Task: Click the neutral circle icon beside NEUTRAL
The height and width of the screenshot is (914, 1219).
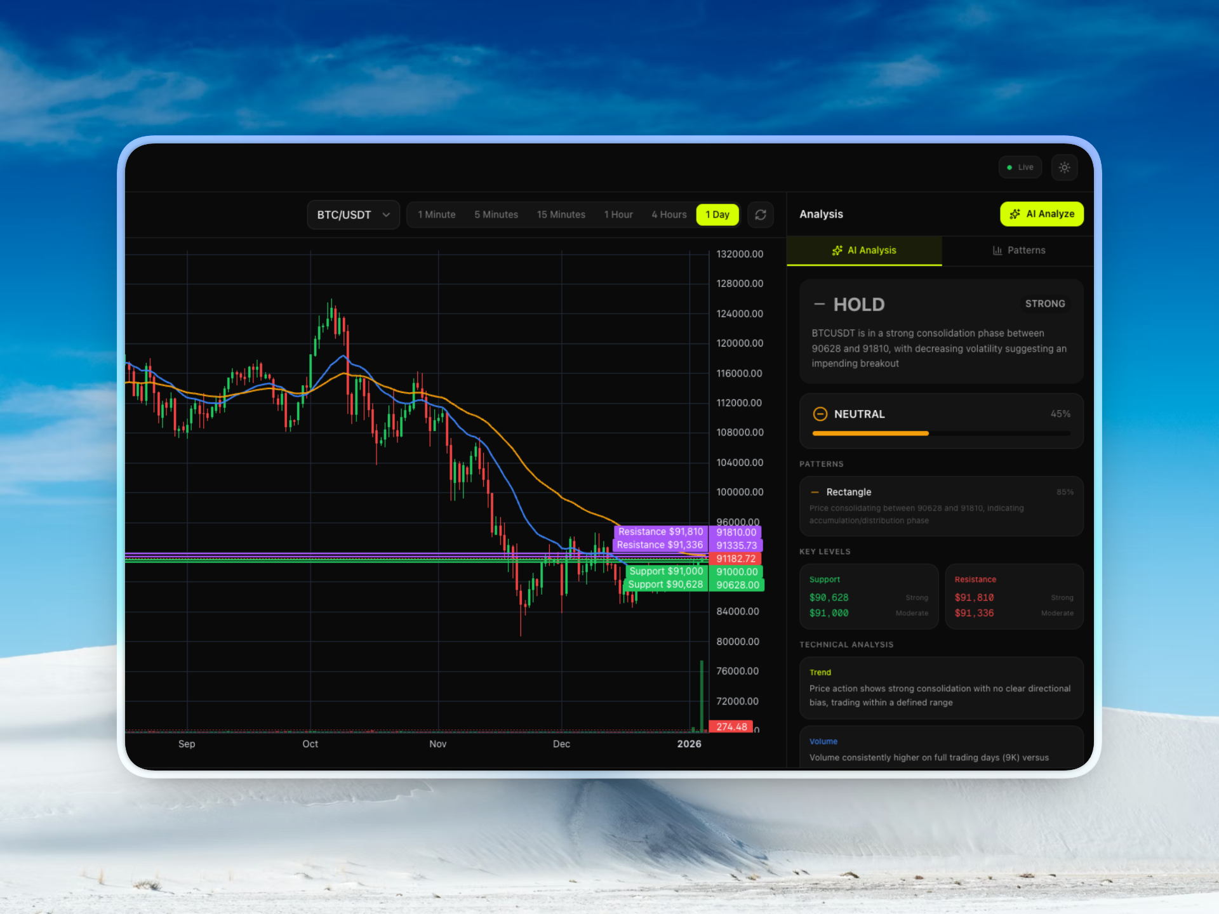Action: [820, 414]
